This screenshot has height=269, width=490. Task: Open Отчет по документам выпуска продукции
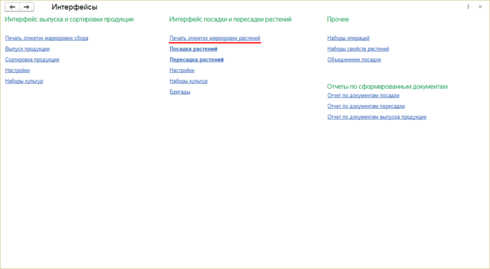tap(377, 117)
